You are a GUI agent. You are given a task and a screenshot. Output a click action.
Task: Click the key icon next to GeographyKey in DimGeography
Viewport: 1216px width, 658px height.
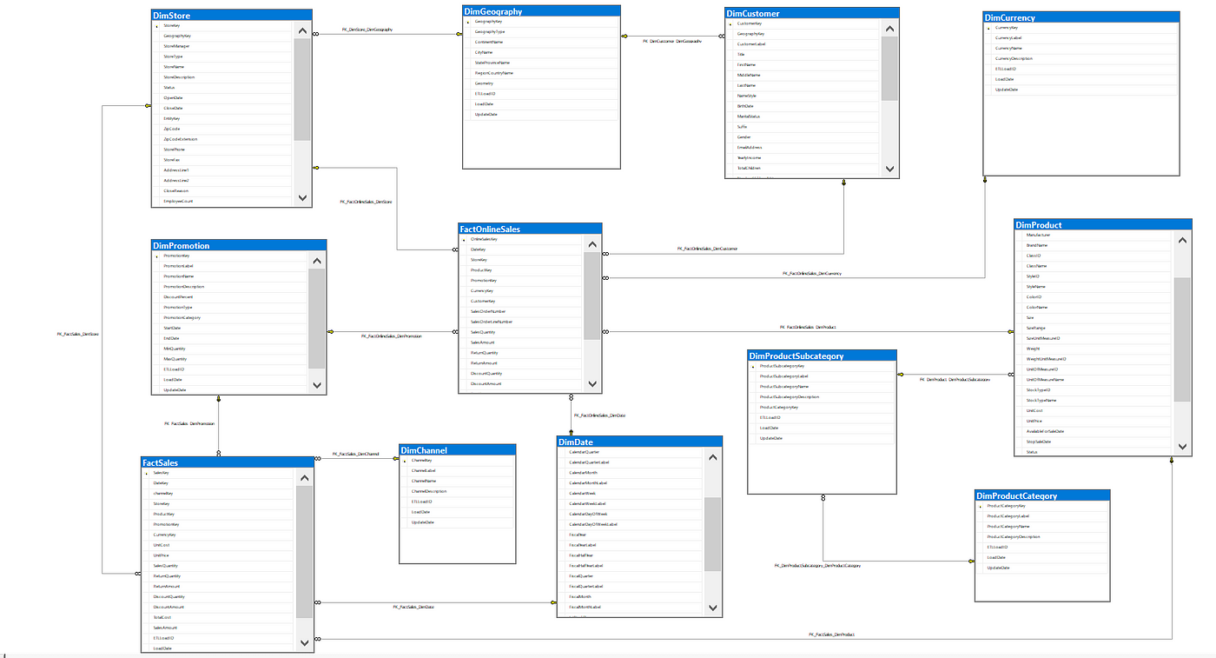(x=468, y=22)
